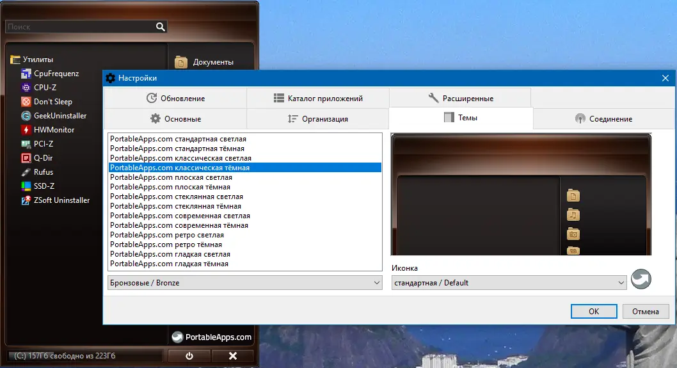Expand the стандартная / Default icon dropdown
The width and height of the screenshot is (677, 368).
click(x=509, y=283)
